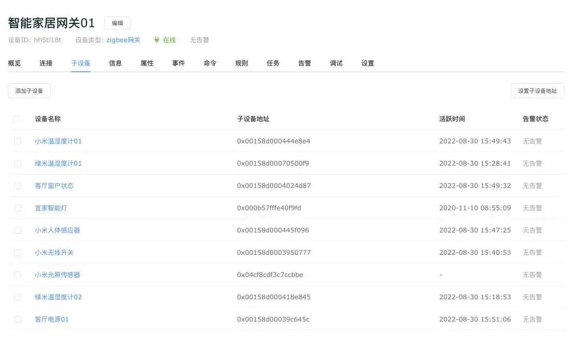Select the checkbox for 客厅电源01

pos(18,319)
